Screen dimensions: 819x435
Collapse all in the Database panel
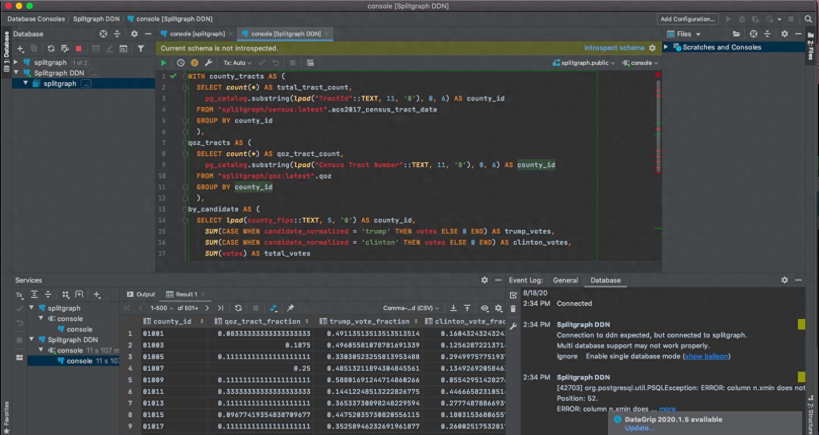click(117, 34)
